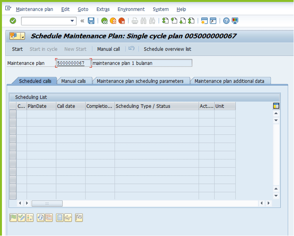Image resolution: width=294 pixels, height=236 pixels.
Task: Click the Save disk icon
Action: point(91,21)
